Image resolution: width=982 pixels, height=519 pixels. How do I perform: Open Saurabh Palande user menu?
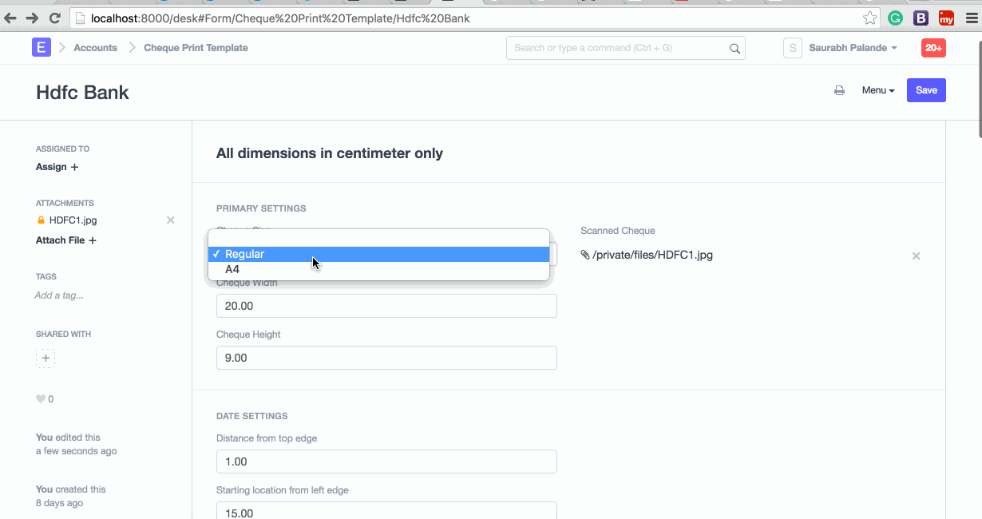point(852,48)
